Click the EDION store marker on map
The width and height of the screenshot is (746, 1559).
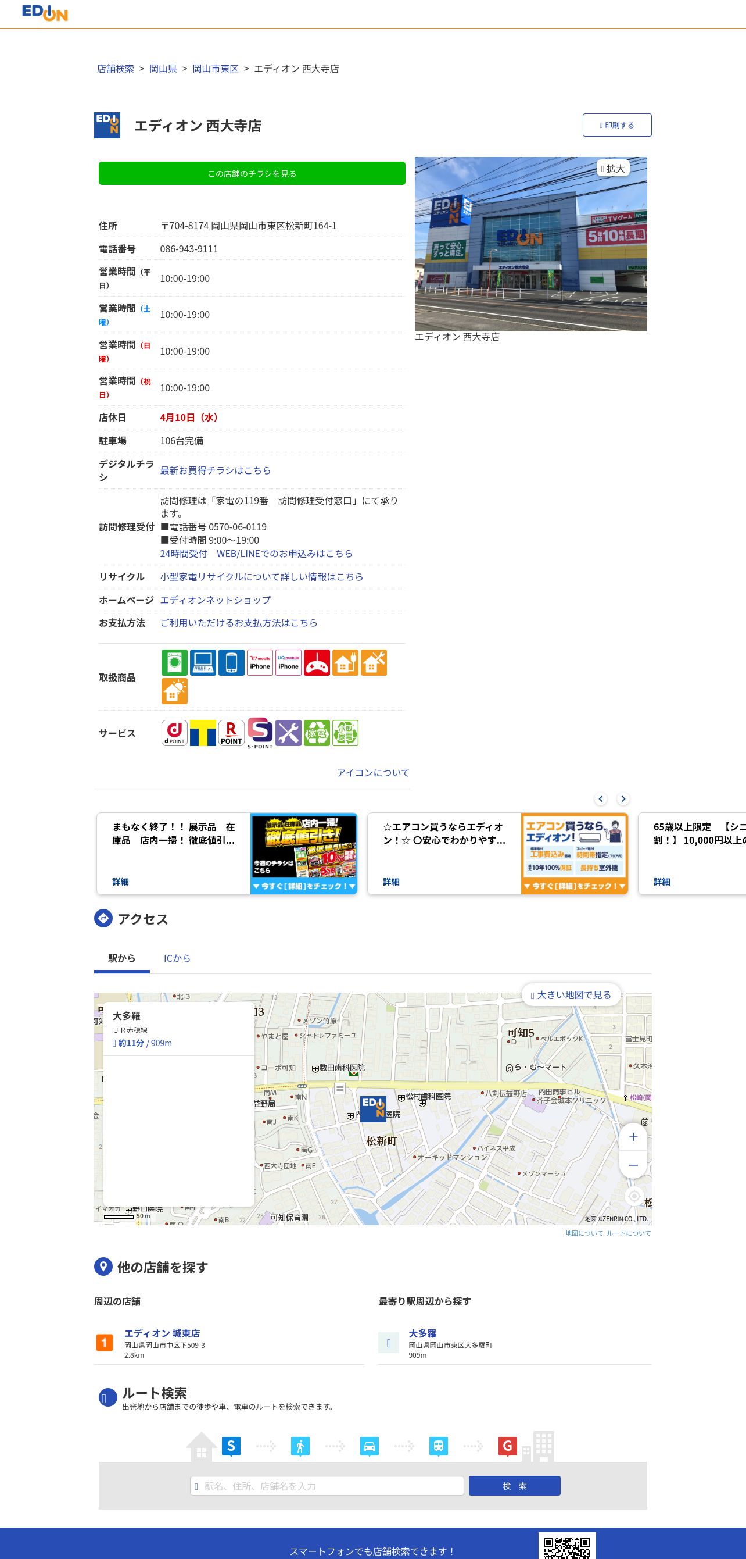(x=373, y=1109)
